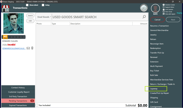Image resolution: width=183 pixels, height=108 pixels.
Task: Open Edward Cullen's photo thumbnail
Action: 14,23
